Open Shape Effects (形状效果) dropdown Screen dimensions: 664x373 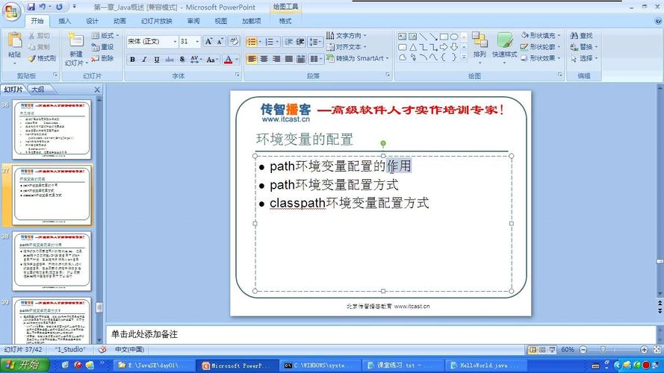(542, 58)
